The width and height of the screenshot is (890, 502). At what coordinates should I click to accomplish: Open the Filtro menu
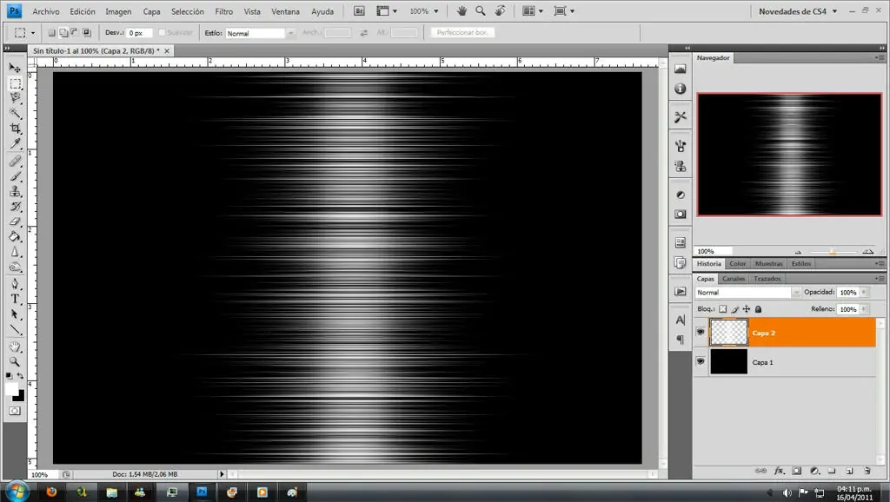tap(223, 11)
